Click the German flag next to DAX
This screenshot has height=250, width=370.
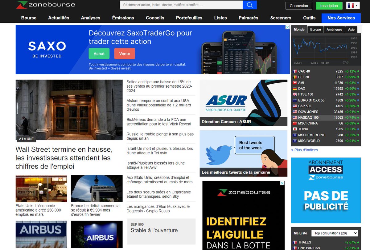coord(295,89)
